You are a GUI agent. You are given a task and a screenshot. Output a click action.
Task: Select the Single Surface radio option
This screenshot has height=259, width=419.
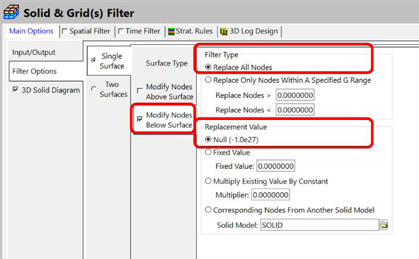point(94,61)
